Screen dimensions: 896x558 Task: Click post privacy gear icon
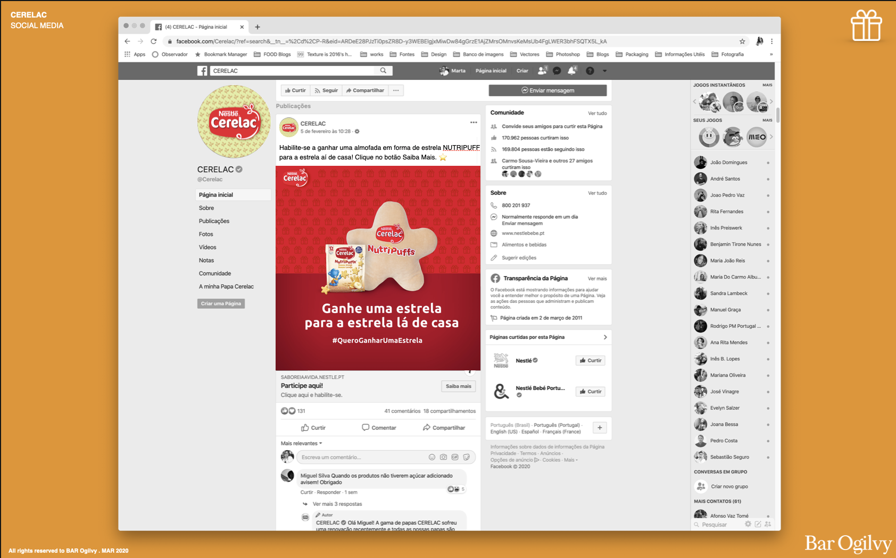[x=357, y=131]
